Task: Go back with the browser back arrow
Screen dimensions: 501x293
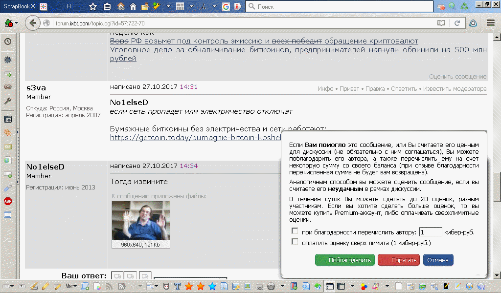Action: (x=33, y=23)
